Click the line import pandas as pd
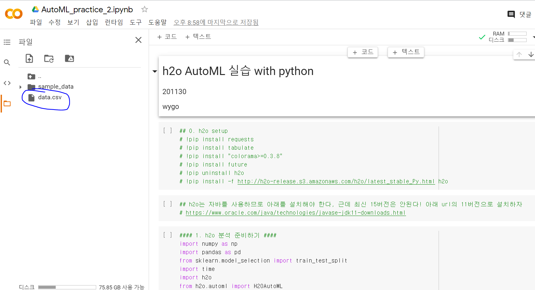The image size is (535, 290). 210,252
